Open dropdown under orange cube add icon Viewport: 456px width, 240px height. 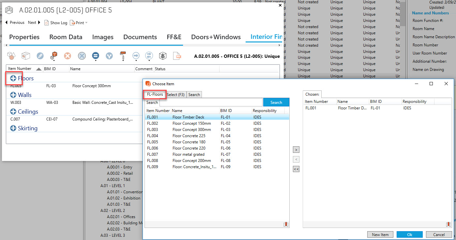[54, 60]
